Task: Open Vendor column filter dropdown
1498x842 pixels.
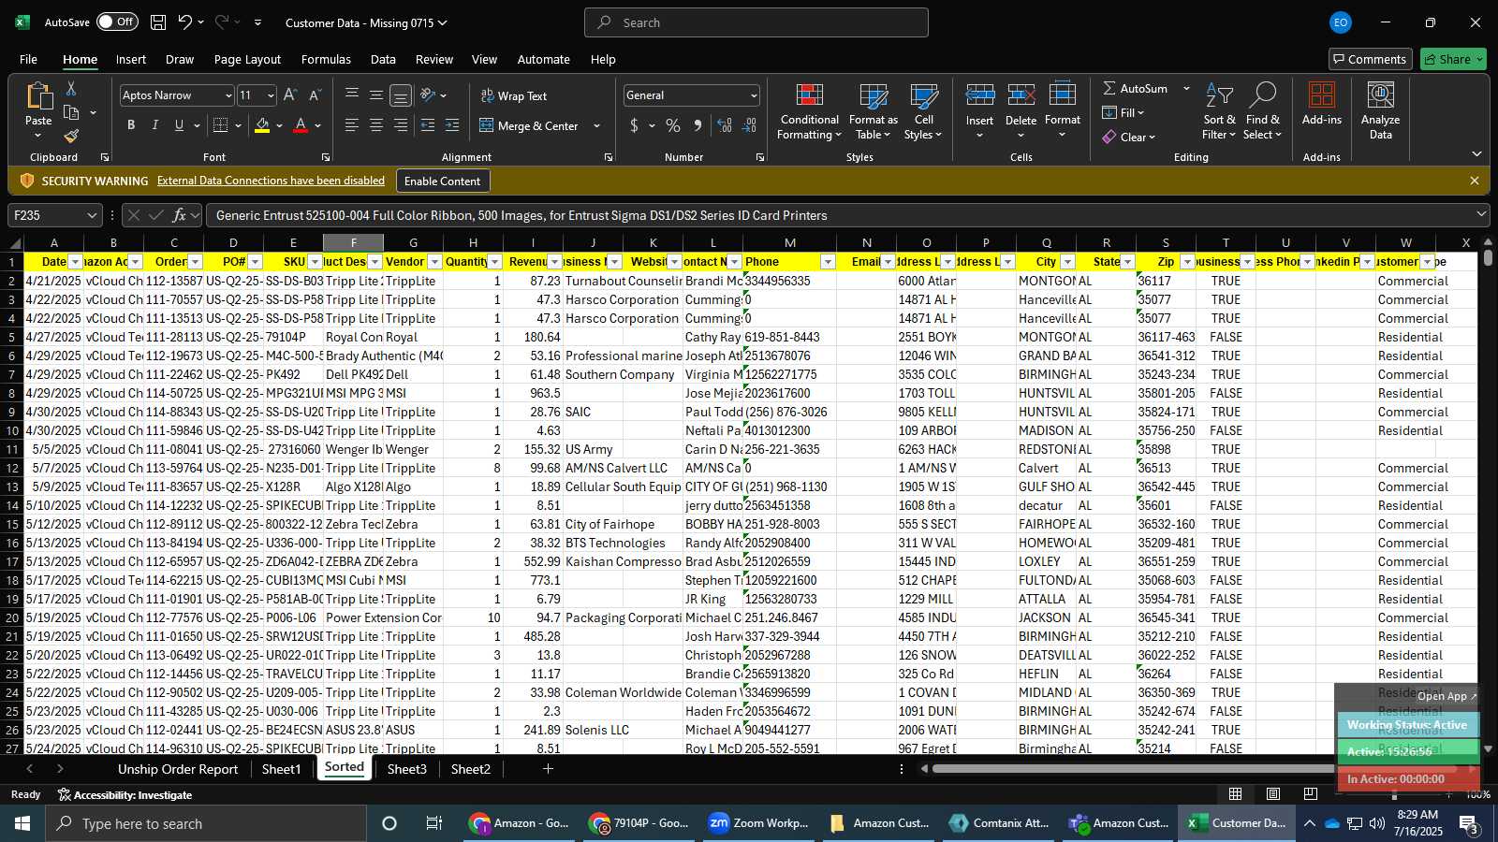Action: [x=434, y=262]
